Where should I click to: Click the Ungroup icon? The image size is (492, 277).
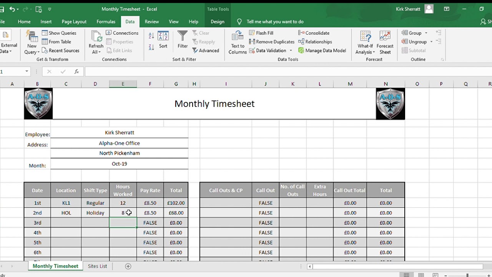pos(405,42)
